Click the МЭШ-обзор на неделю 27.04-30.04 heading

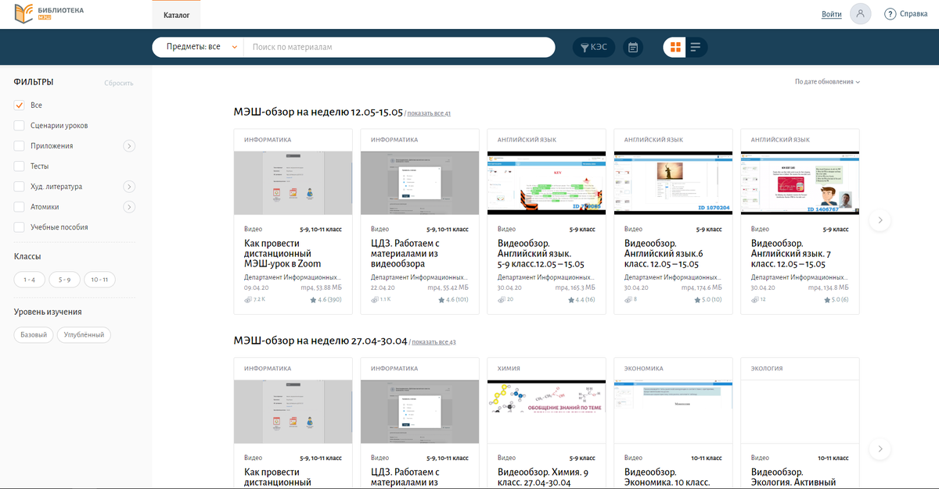tap(321, 341)
